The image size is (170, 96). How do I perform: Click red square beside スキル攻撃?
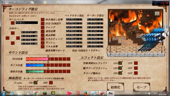42,46
